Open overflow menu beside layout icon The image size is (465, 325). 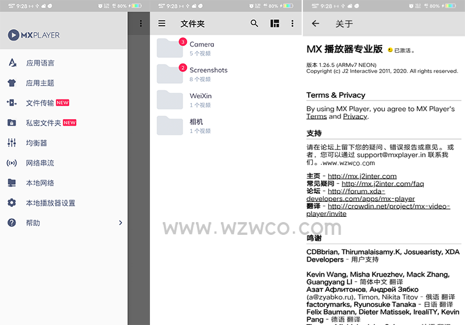292,24
